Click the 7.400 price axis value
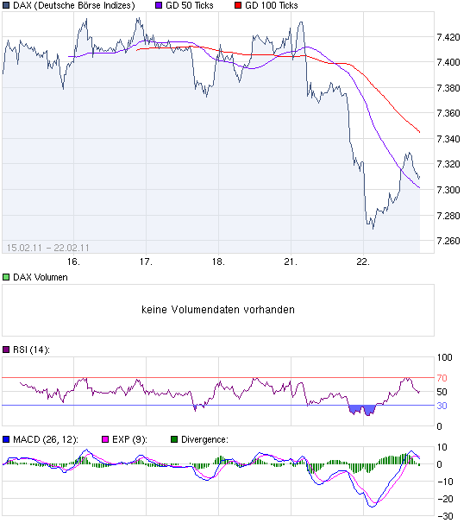 pyautogui.click(x=448, y=62)
